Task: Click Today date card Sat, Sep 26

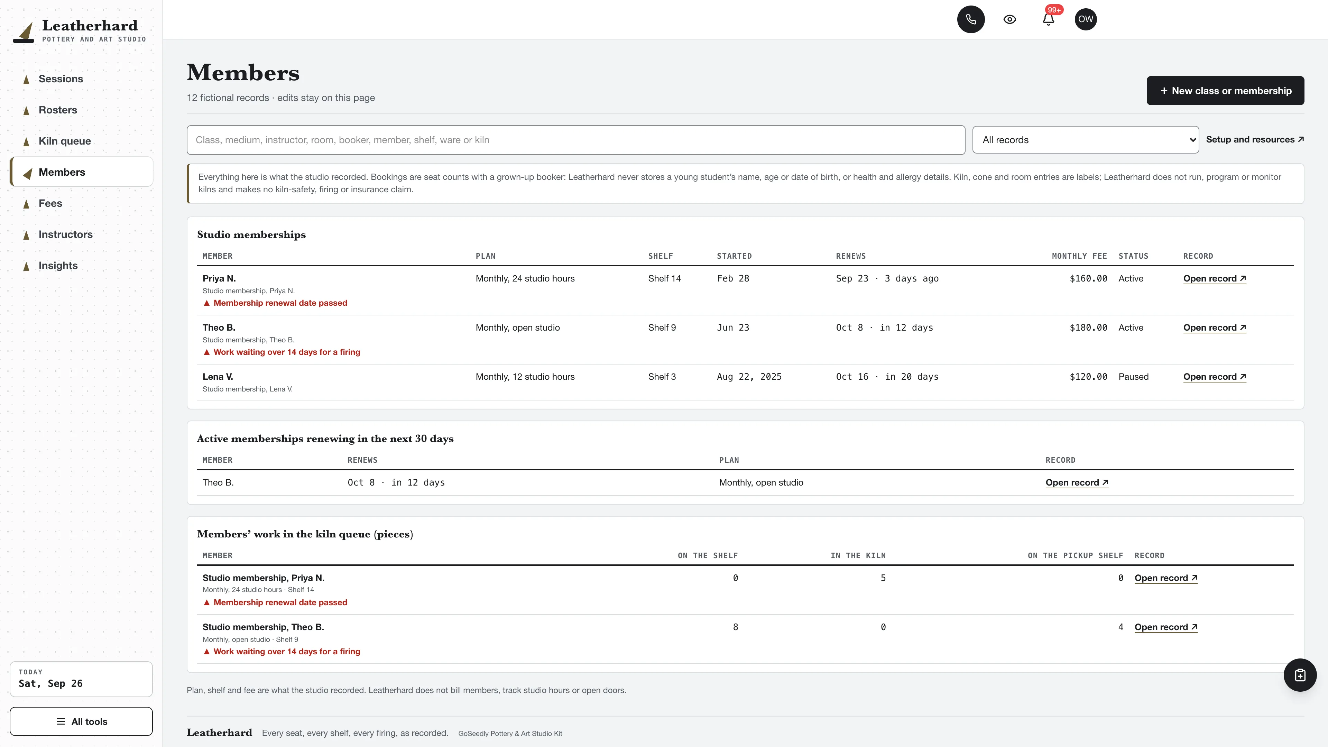Action: [82, 679]
